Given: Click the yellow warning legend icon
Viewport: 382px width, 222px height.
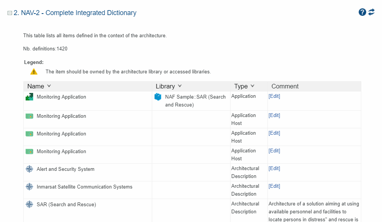Looking at the screenshot, I should pos(34,71).
